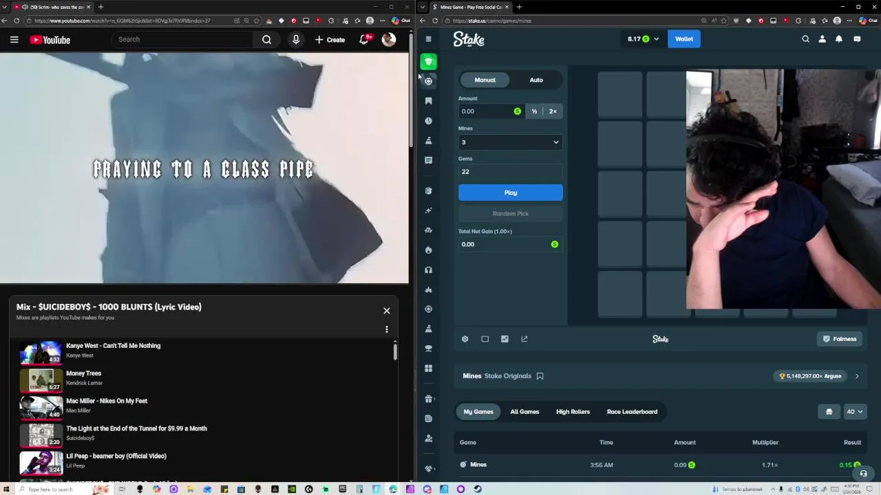Click the mix playlist scrollbar handle
The width and height of the screenshot is (881, 495).
395,351
